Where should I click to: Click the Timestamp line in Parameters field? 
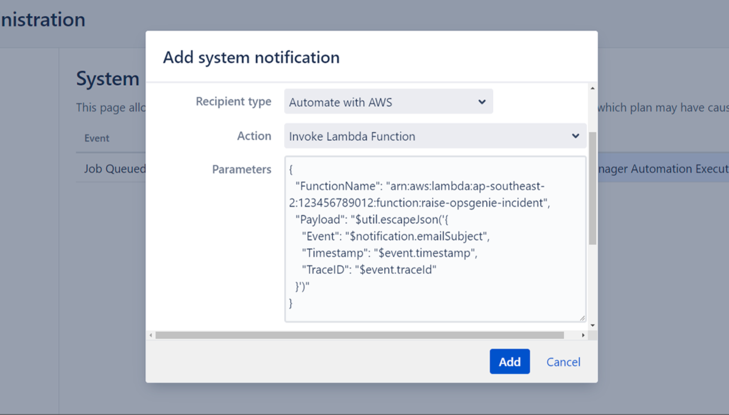click(389, 253)
